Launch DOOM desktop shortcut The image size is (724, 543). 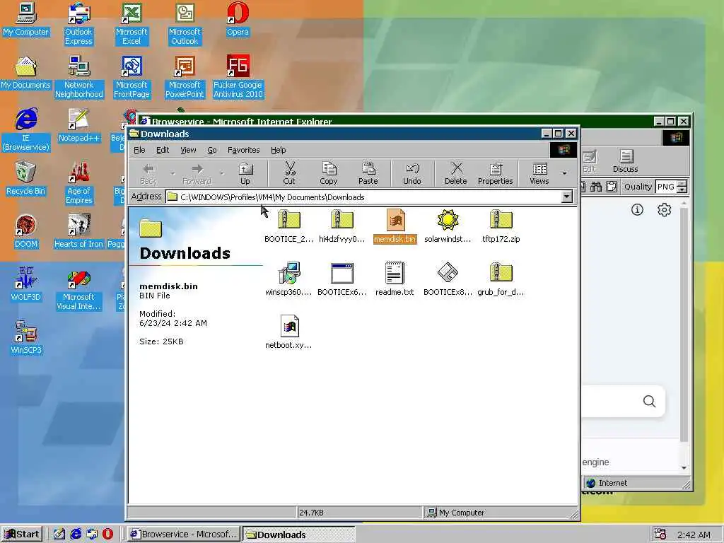coord(26,232)
